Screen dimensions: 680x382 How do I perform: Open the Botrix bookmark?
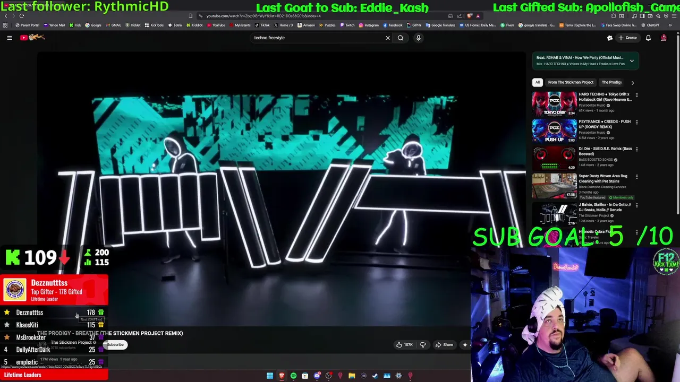point(175,25)
